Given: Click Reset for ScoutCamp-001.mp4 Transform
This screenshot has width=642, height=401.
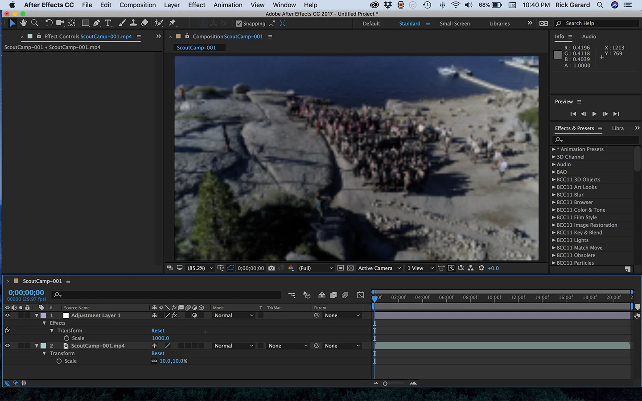Looking at the screenshot, I should tap(158, 353).
